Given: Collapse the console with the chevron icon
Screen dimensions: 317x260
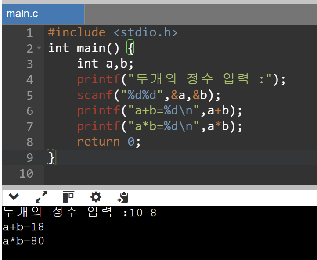Looking at the screenshot, I should [x=14, y=196].
